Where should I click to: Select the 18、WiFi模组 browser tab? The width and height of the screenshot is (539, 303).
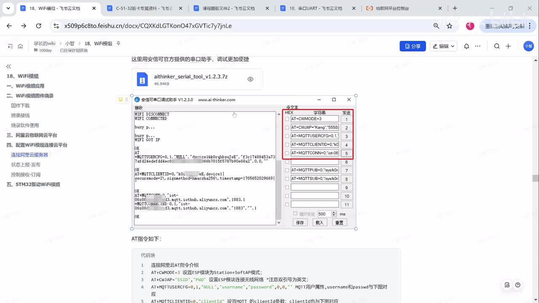click(x=57, y=8)
